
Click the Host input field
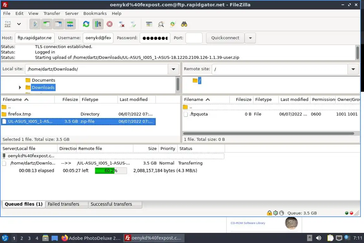[x=34, y=38]
